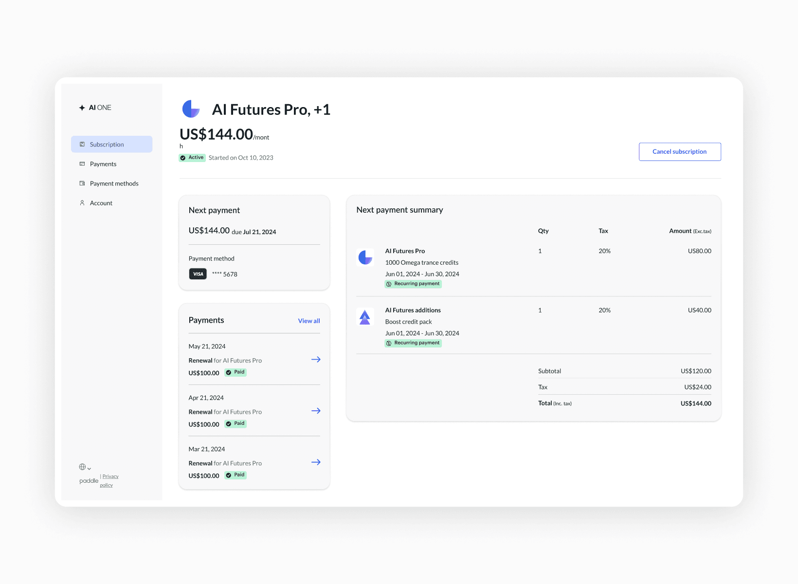
Task: Click Renewal for AI Futures Pro on Mar 21
Action: (225, 463)
